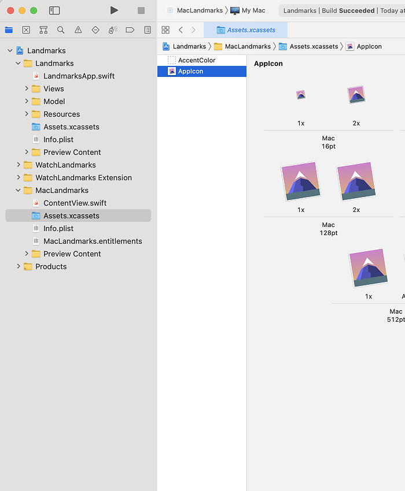The image size is (405, 491).
Task: Collapse the MacLandmarks folder
Action: point(18,191)
